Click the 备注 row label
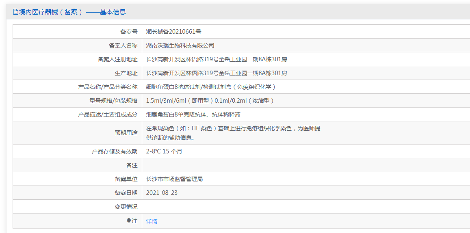Image resolution: width=470 pixels, height=233 pixels. [132, 165]
